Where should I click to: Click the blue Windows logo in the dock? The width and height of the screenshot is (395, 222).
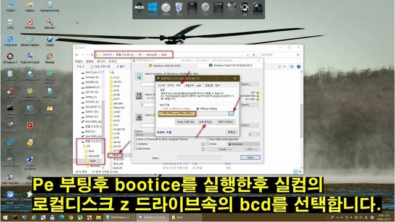(x=152, y=7)
